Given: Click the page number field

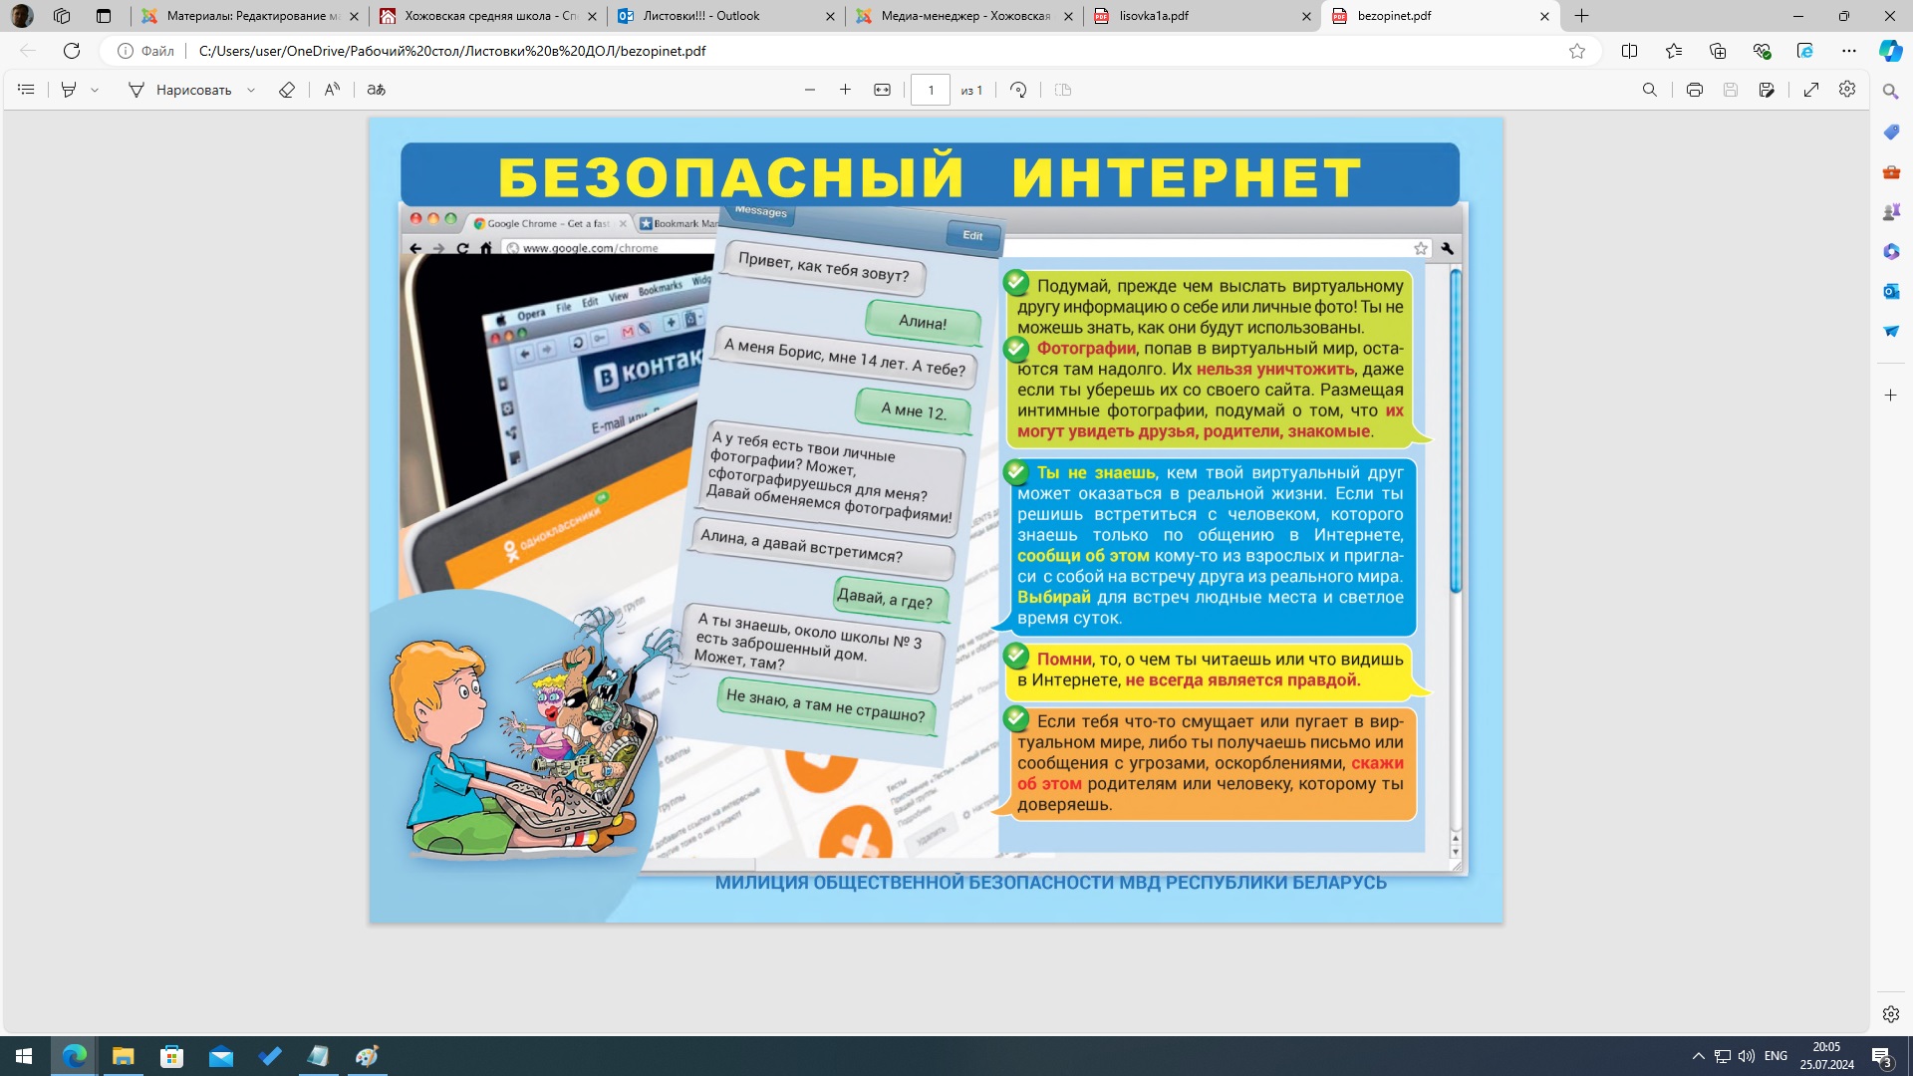Looking at the screenshot, I should point(931,90).
